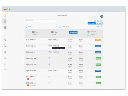This screenshot has height=96, width=128.
Task: Click info icon on 01.04.2020 entry
Action: pyautogui.click(x=57, y=40)
